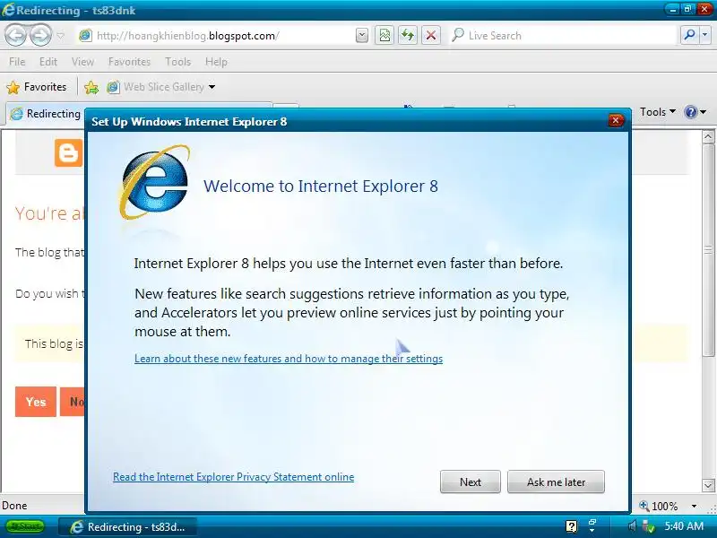The height and width of the screenshot is (538, 717).
Task: Open the IE Privacy Statement online link
Action: pyautogui.click(x=233, y=477)
